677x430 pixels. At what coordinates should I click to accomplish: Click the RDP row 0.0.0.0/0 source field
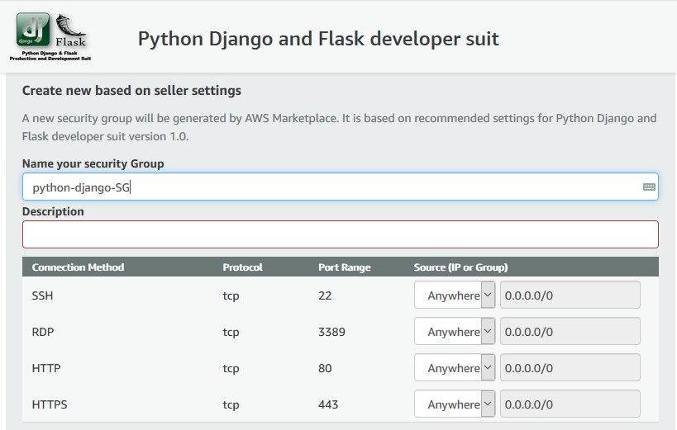(570, 331)
